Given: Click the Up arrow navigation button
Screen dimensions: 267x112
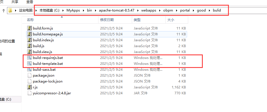Looking at the screenshot, I should click(x=4, y=10).
